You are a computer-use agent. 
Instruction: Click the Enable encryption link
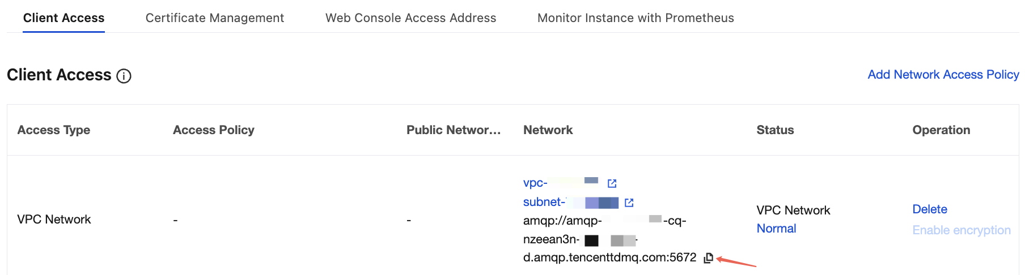(x=961, y=230)
